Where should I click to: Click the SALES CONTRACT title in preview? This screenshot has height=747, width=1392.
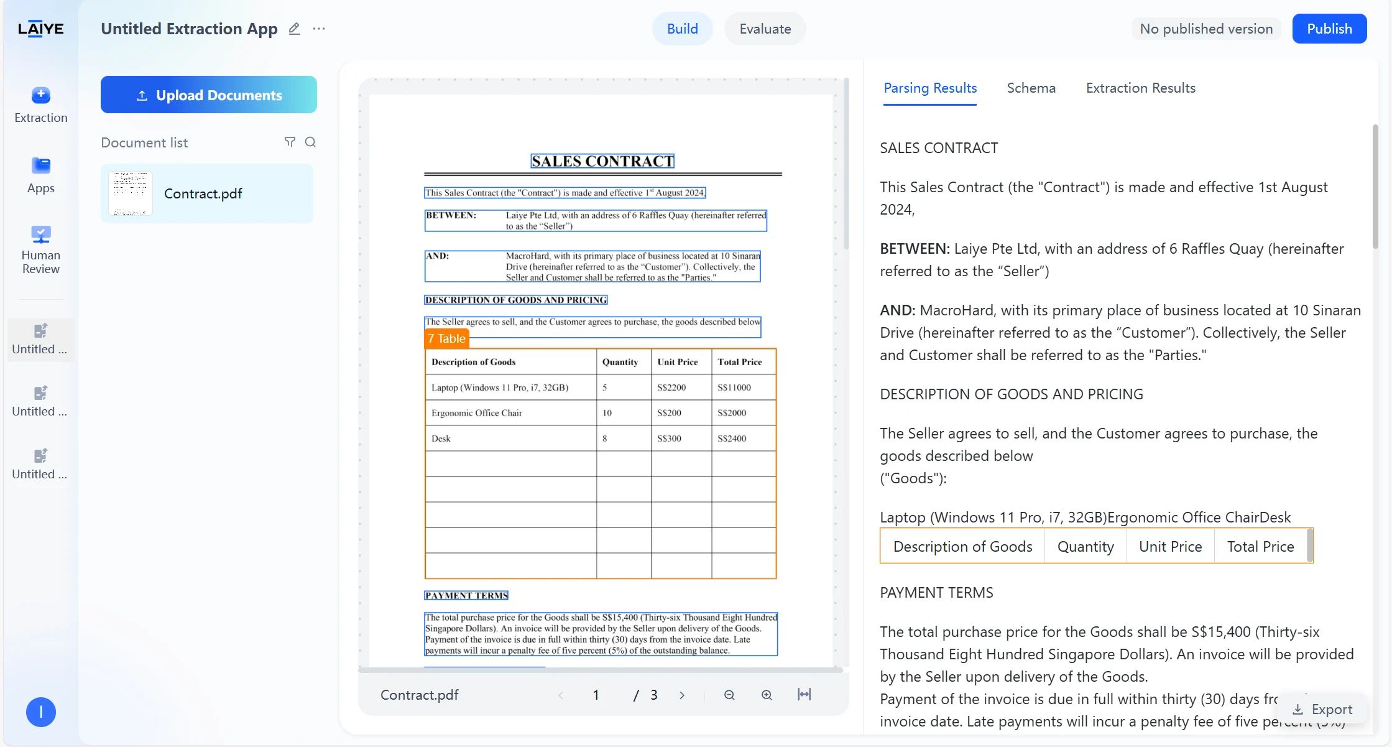[x=602, y=161]
